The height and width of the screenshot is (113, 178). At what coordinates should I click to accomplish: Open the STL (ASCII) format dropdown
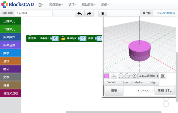click(x=145, y=91)
